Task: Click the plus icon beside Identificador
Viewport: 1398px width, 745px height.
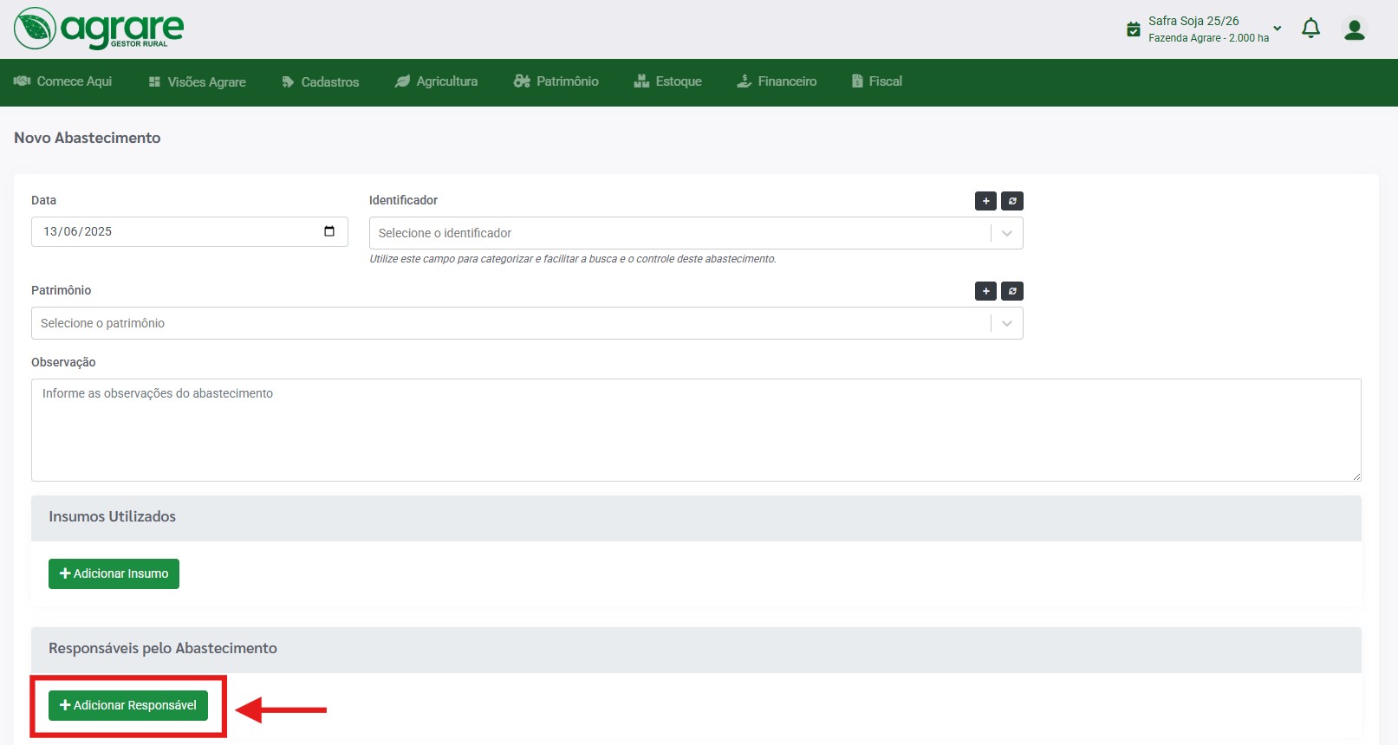Action: pos(985,201)
